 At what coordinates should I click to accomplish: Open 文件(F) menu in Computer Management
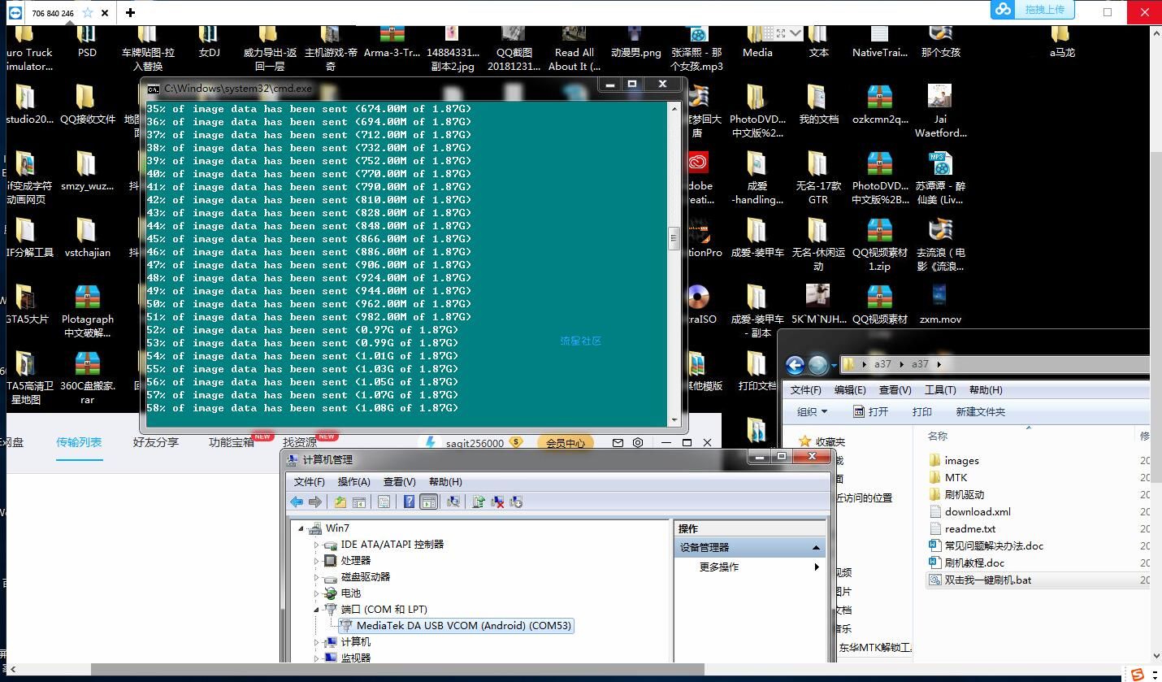(310, 482)
